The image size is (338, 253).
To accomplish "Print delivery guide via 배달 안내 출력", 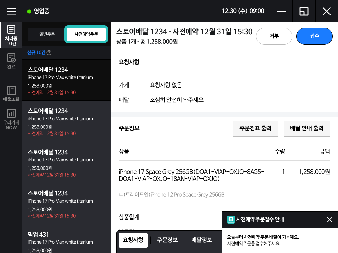I will (307, 129).
